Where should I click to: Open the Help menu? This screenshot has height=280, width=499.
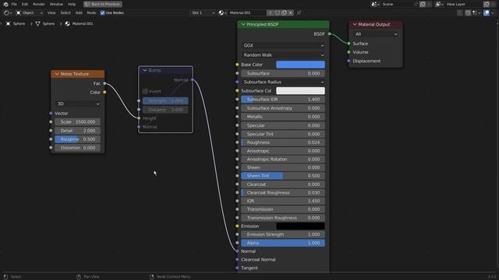[72, 4]
